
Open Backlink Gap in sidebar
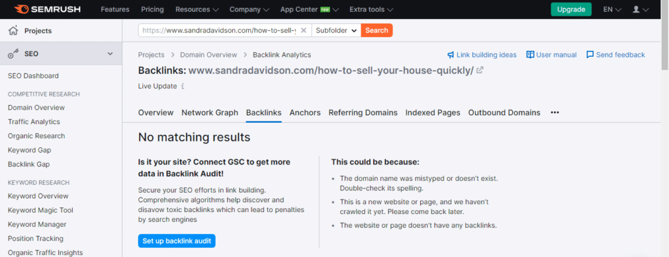tap(29, 164)
